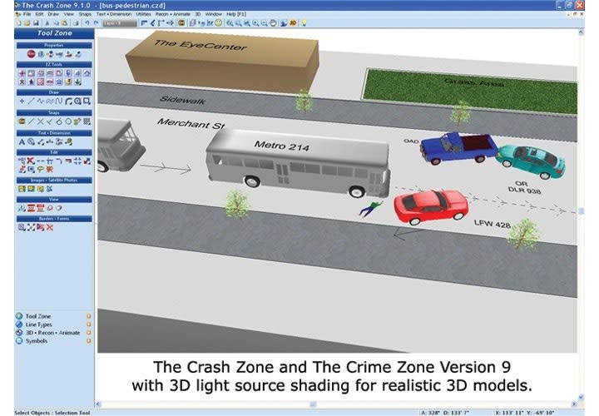Click the red stop sign icon in Properties
The image size is (599, 416).
tap(30, 54)
